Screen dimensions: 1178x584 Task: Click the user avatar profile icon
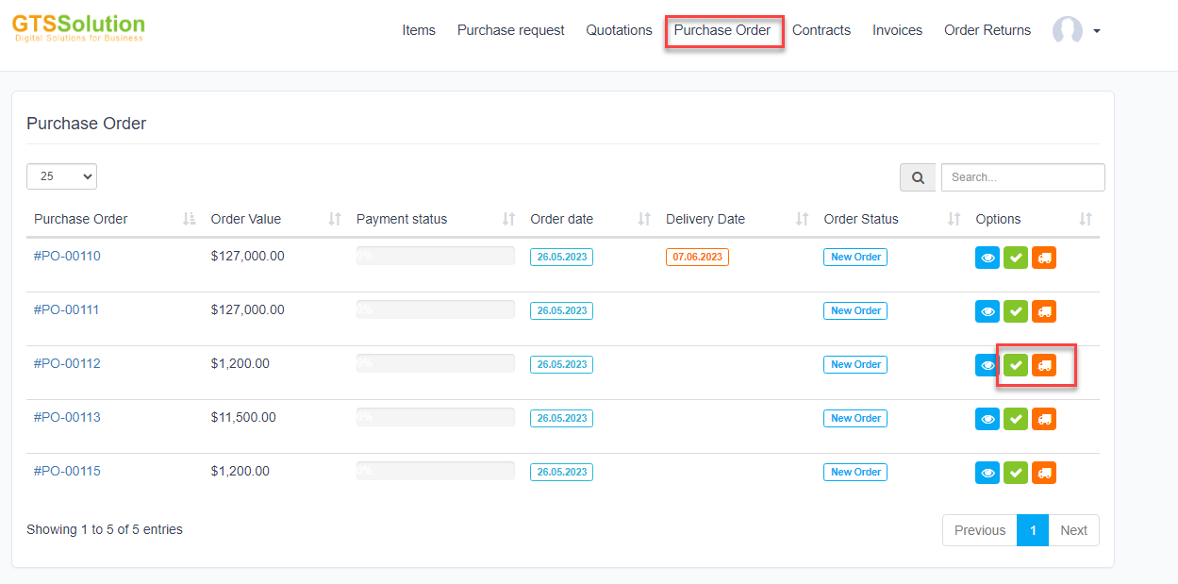1067,31
